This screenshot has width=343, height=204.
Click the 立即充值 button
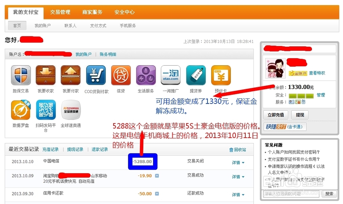tap(276, 115)
